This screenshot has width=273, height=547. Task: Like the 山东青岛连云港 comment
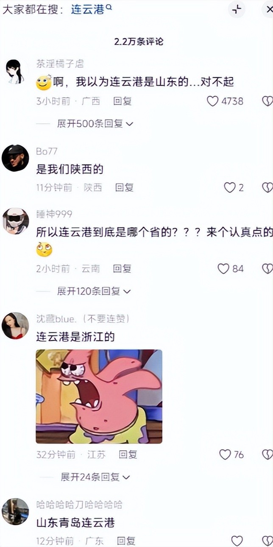tap(237, 541)
